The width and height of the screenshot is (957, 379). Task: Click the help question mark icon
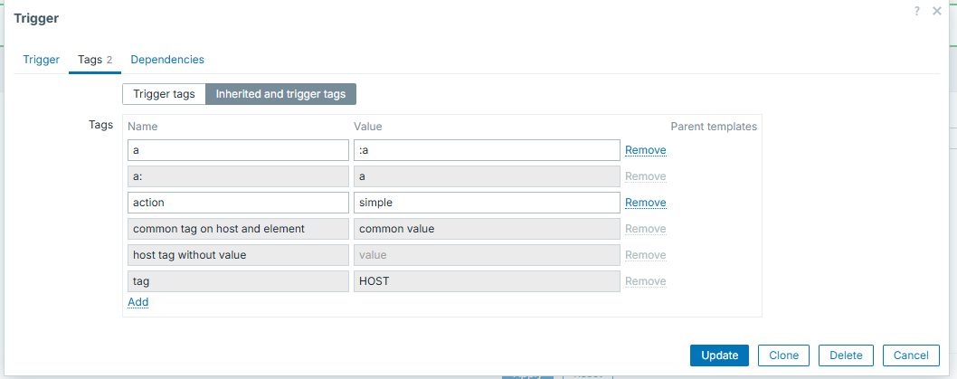(x=917, y=11)
